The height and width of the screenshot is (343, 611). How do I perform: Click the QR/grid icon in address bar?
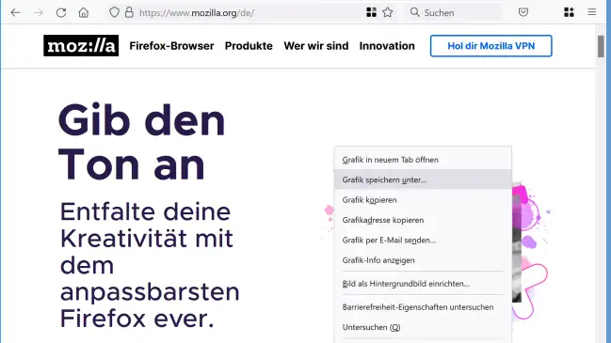(371, 12)
